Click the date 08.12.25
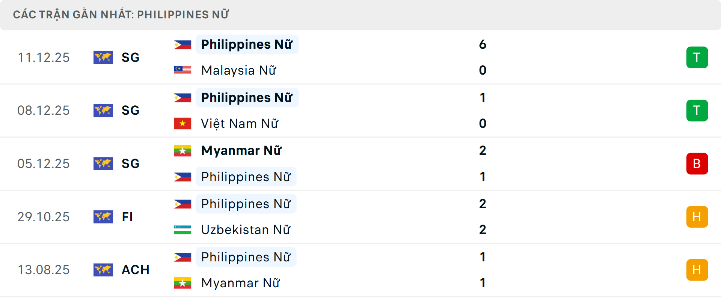This screenshot has height=297, width=721. coord(44,110)
